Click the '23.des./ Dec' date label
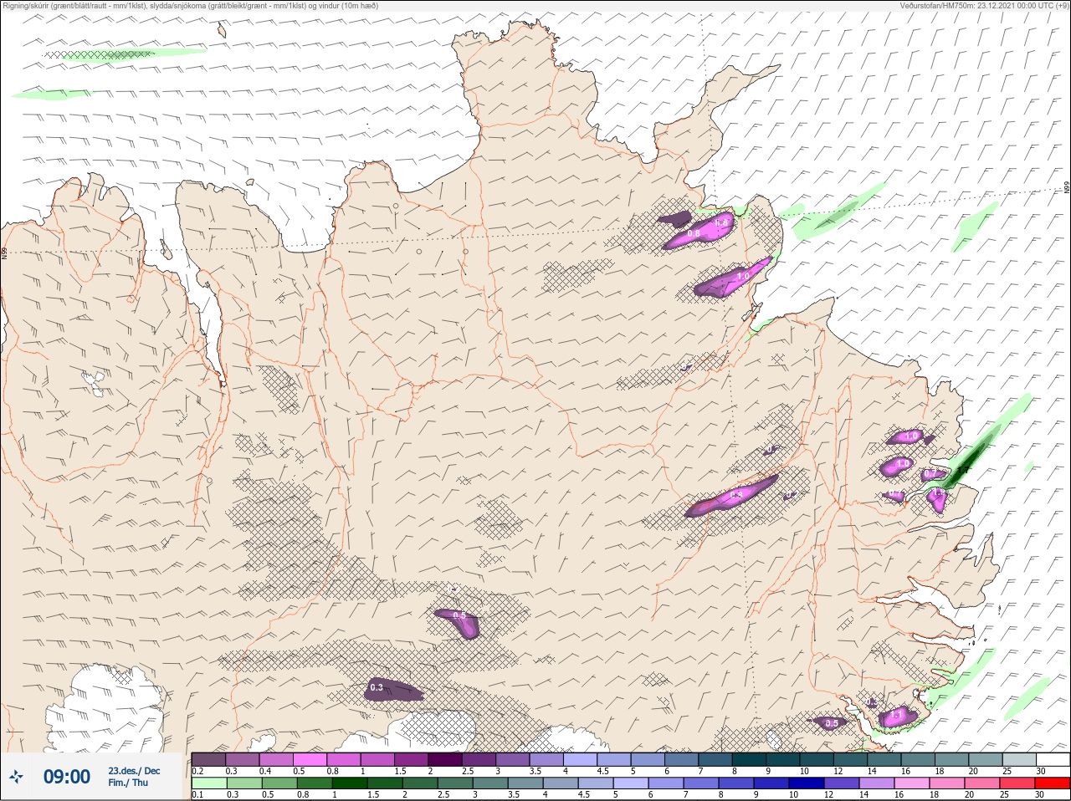Image resolution: width=1071 pixels, height=801 pixels. [134, 771]
